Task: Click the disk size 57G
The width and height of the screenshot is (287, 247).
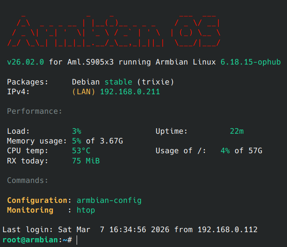Action: click(255, 151)
